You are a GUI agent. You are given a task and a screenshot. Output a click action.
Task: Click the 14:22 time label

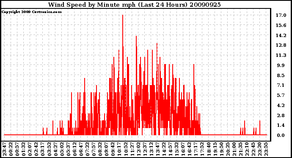(x=164, y=149)
